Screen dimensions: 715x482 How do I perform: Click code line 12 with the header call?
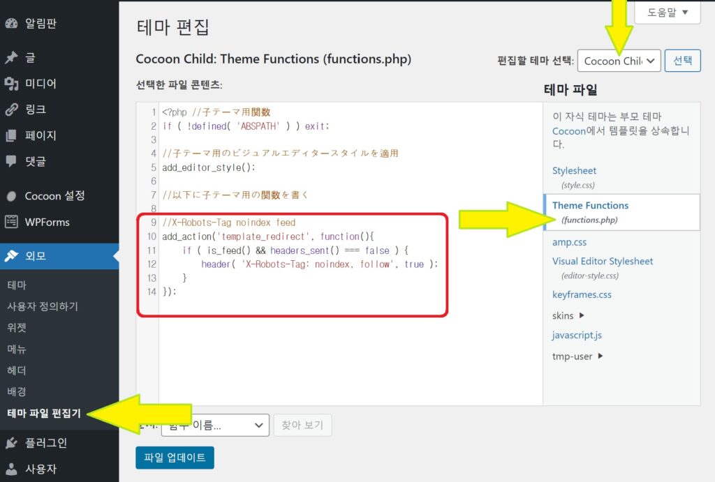click(319, 264)
